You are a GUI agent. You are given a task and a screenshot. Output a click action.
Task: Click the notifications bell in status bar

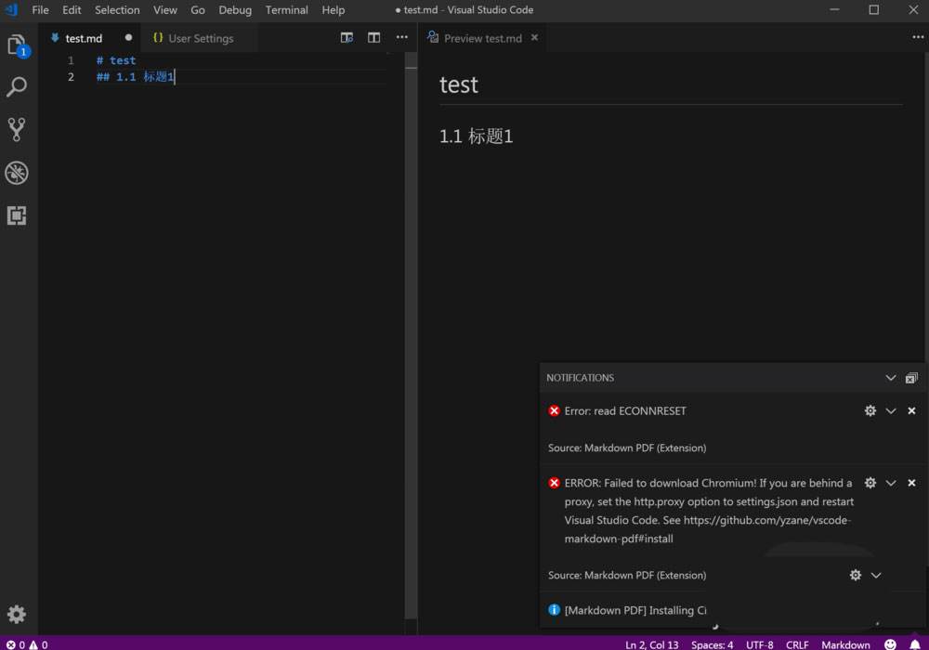915,643
